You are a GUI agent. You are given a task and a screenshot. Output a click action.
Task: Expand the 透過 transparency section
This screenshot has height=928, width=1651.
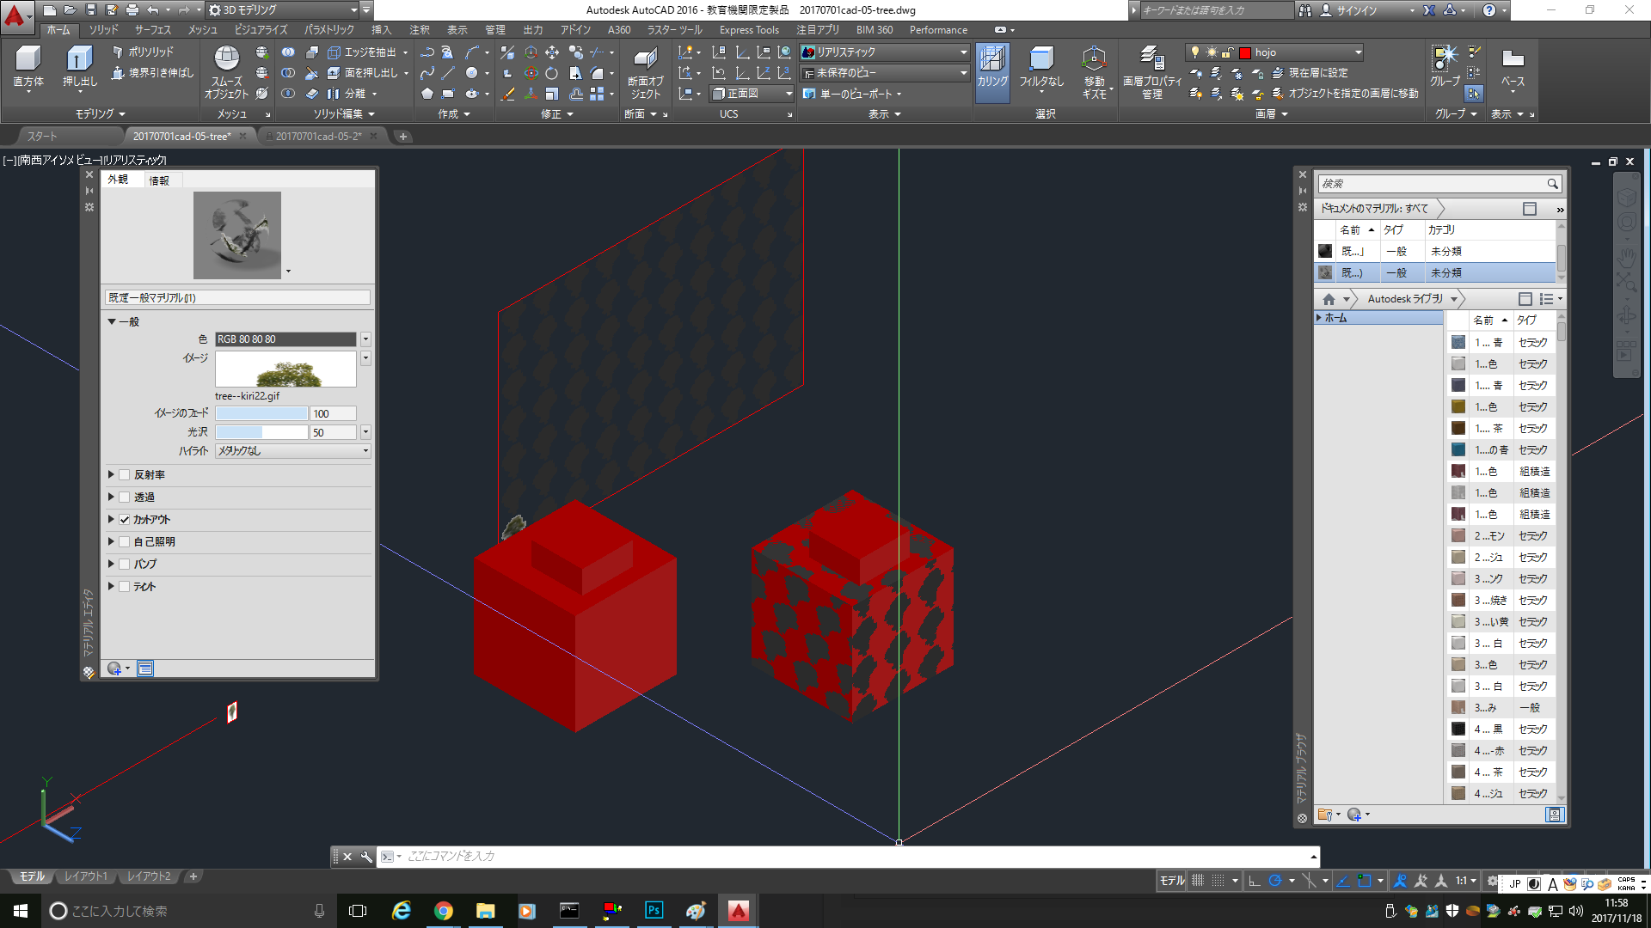coord(111,498)
